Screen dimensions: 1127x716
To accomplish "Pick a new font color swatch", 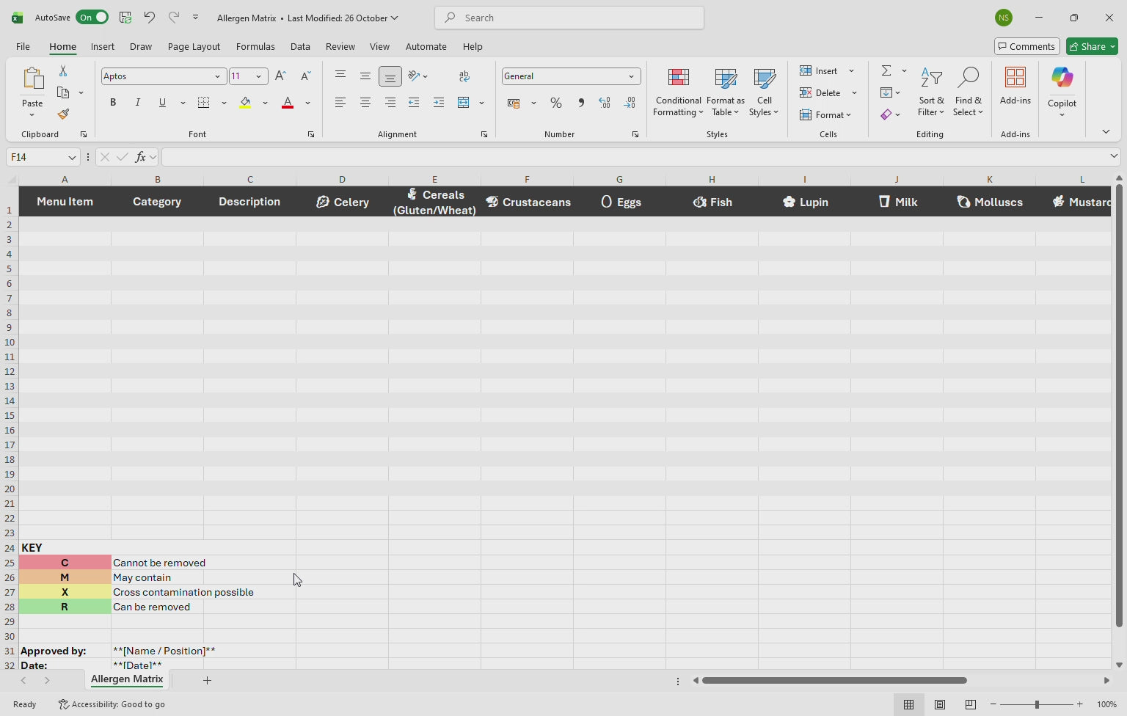I will coord(307,103).
